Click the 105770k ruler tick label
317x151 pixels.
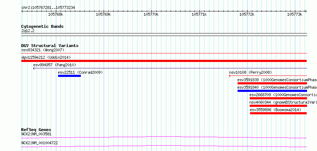pos(151,14)
